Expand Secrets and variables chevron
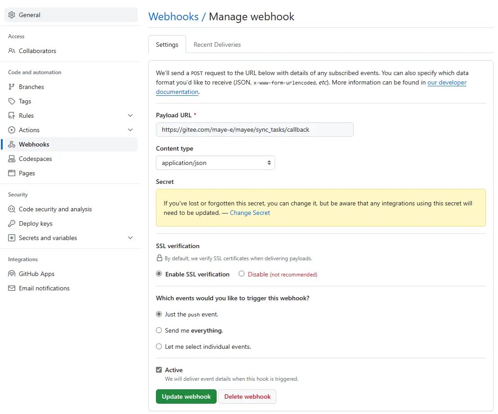Screen dimensions: 498x414 (x=130, y=238)
